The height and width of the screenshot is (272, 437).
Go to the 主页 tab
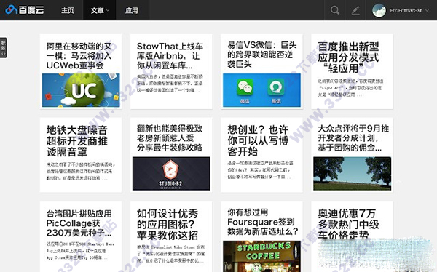tap(68, 10)
